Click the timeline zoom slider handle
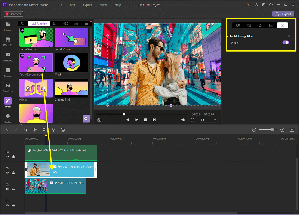Screen dimensions: 299x215 coord(272,130)
